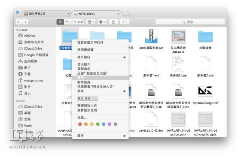The height and width of the screenshot is (157, 241).
Task: Open a new tab with the tab-bar button
Action: click(x=126, y=14)
